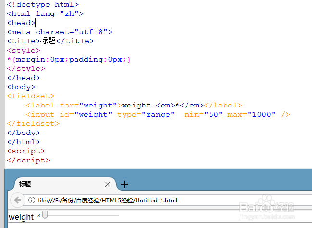Click the input type="range" code line
Image resolution: width=312 pixels, height=228 pixels.
click(x=158, y=115)
